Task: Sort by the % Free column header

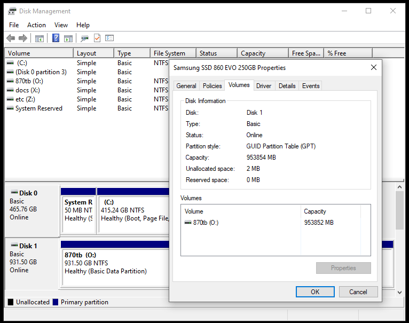Action: click(348, 53)
